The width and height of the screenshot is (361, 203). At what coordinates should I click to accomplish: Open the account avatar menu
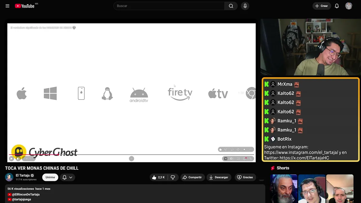pos(349,6)
